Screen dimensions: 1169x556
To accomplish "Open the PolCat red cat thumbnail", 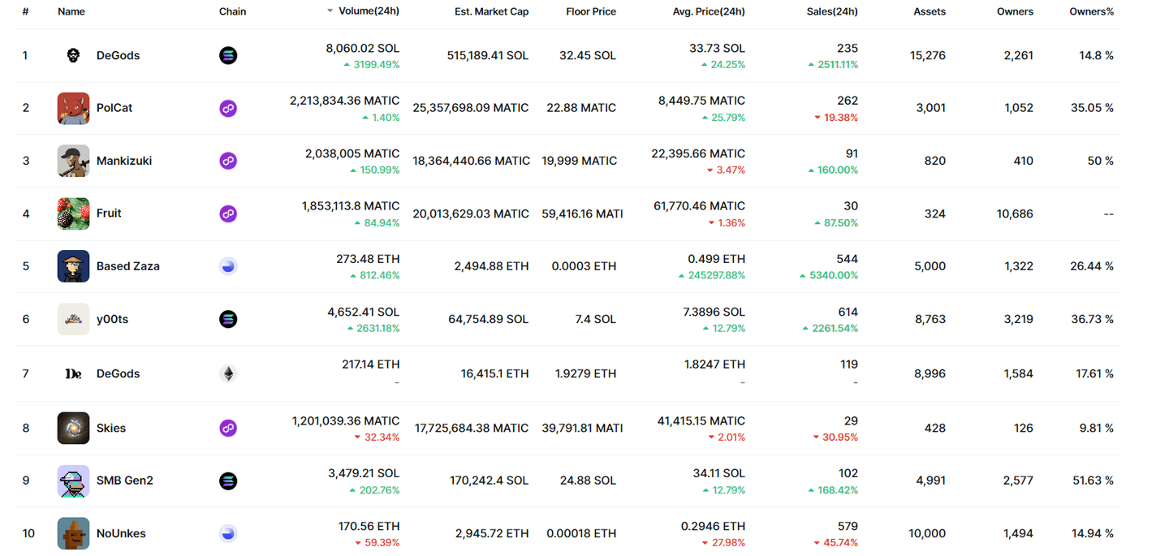I will click(73, 108).
